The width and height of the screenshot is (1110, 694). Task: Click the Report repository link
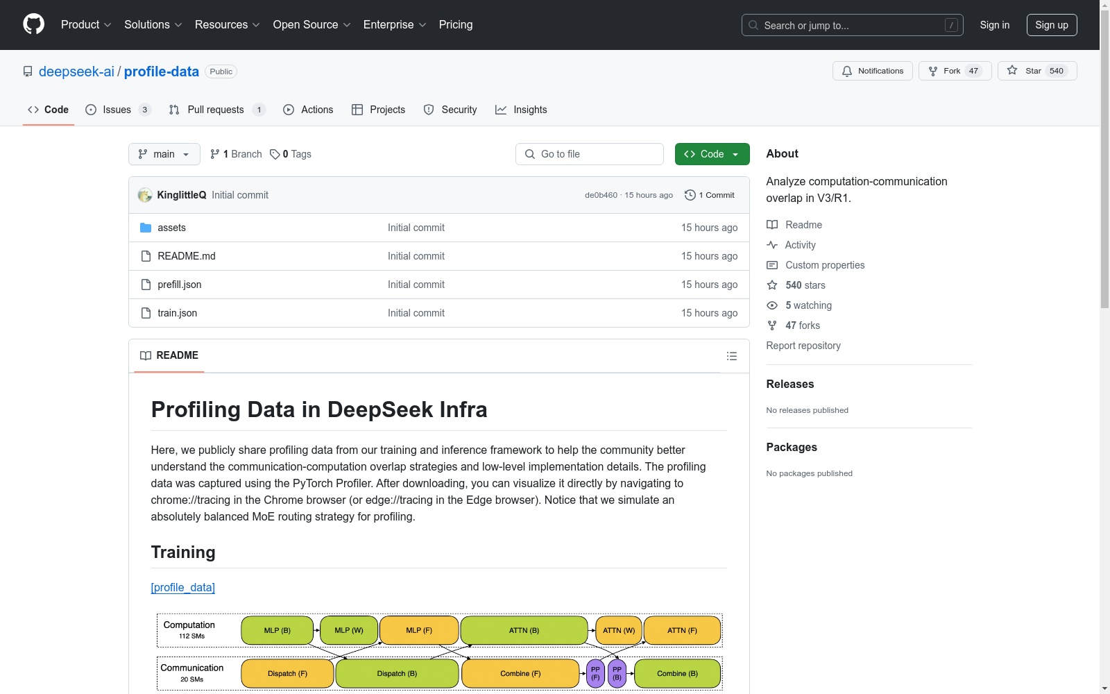click(803, 346)
